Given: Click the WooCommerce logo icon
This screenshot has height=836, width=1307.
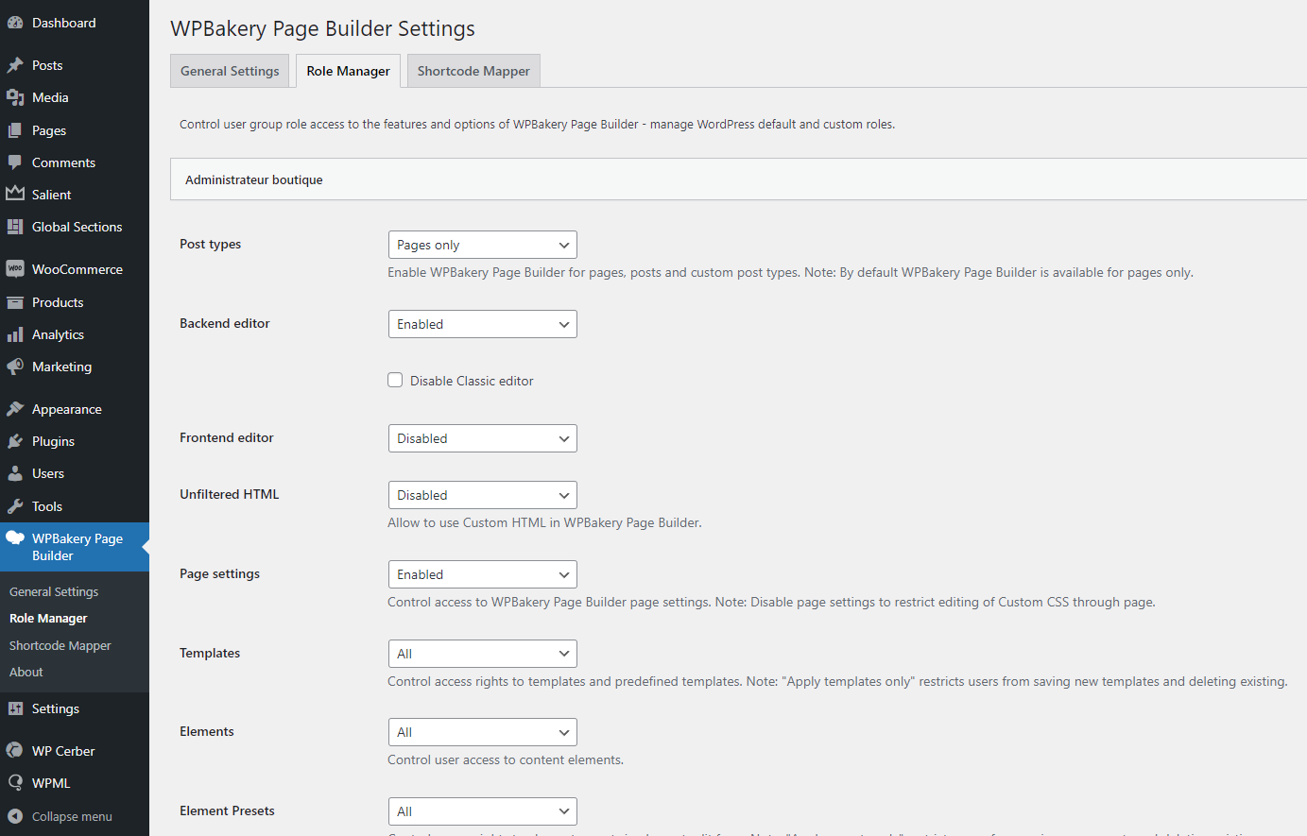Looking at the screenshot, I should coord(15,269).
